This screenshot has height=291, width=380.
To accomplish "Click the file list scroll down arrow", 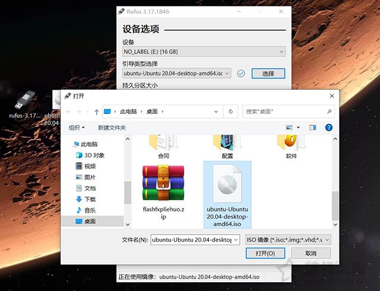I will coord(335,224).
